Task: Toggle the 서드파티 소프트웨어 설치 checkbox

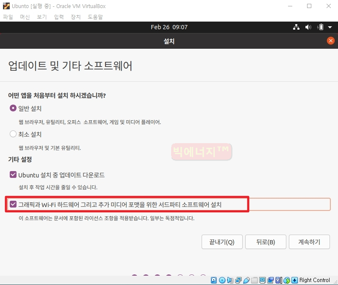Action: point(13,204)
